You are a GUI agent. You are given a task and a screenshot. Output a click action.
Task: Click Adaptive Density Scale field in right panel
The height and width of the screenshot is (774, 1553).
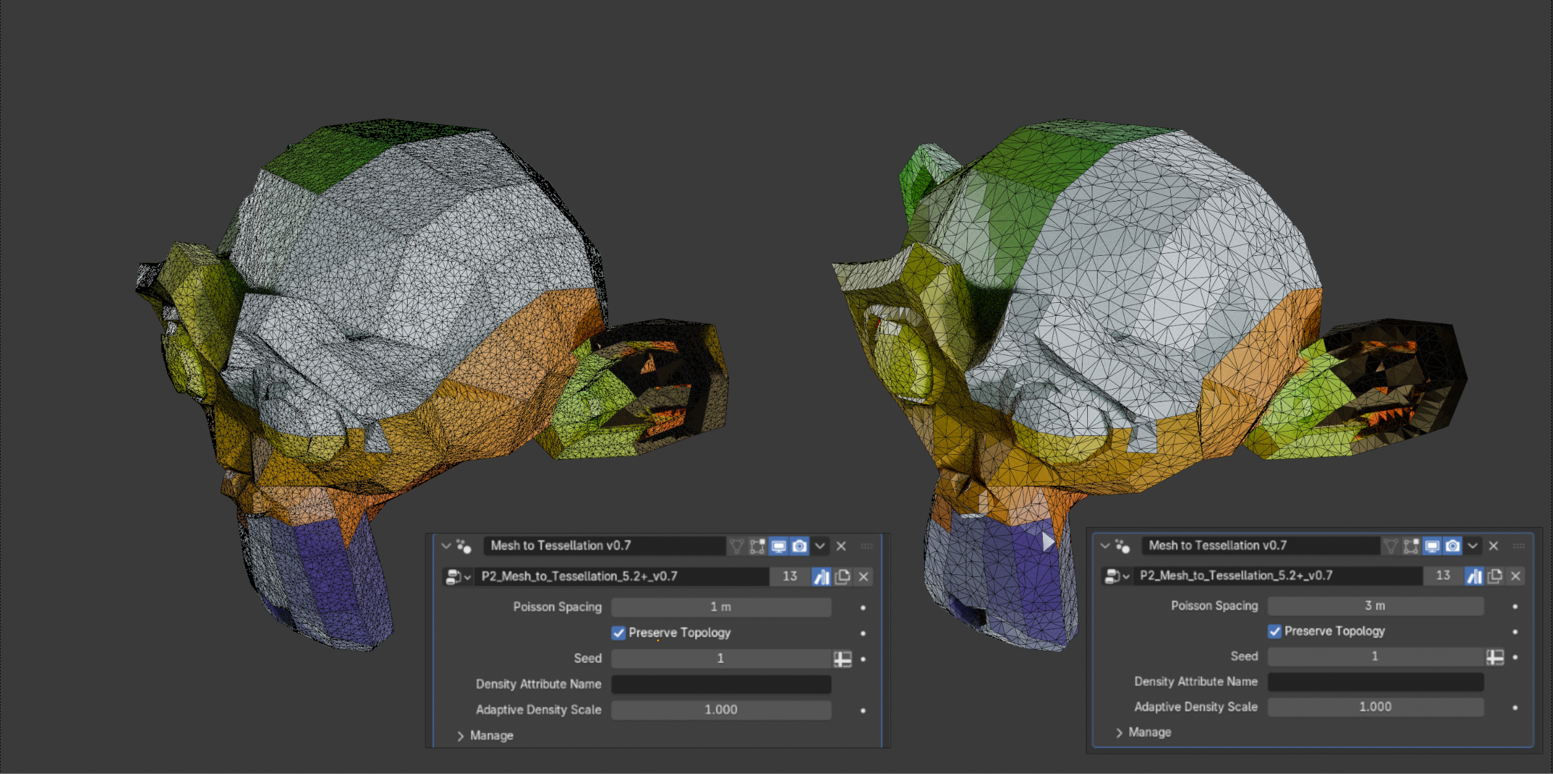[1375, 707]
